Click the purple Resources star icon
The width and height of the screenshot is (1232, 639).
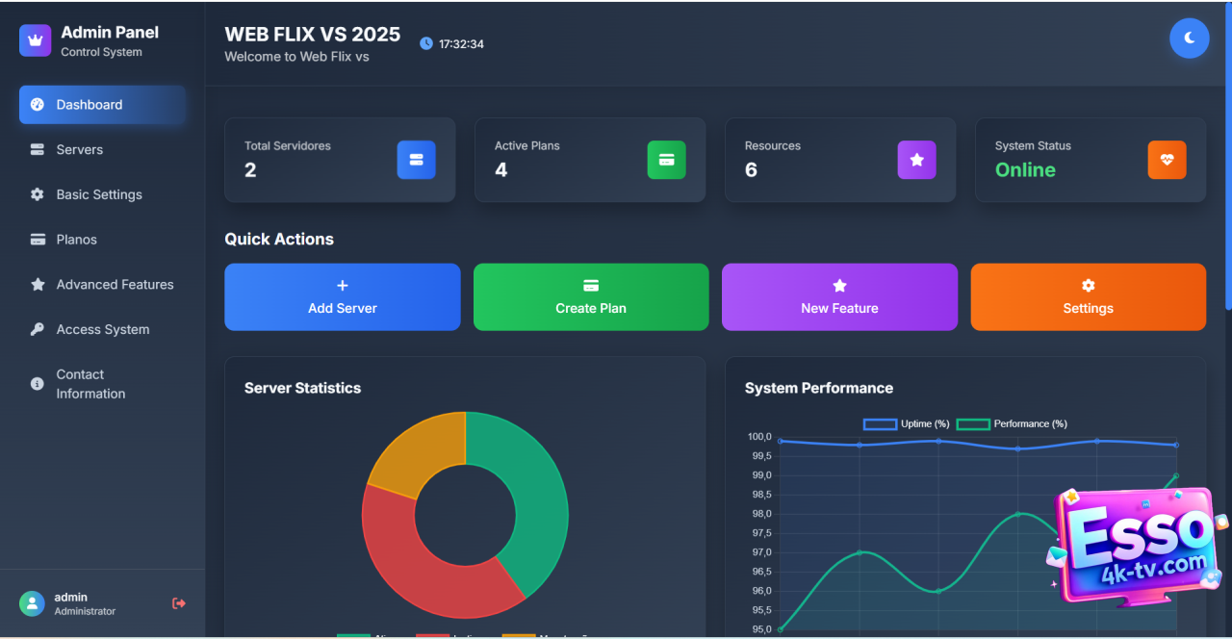click(x=916, y=160)
